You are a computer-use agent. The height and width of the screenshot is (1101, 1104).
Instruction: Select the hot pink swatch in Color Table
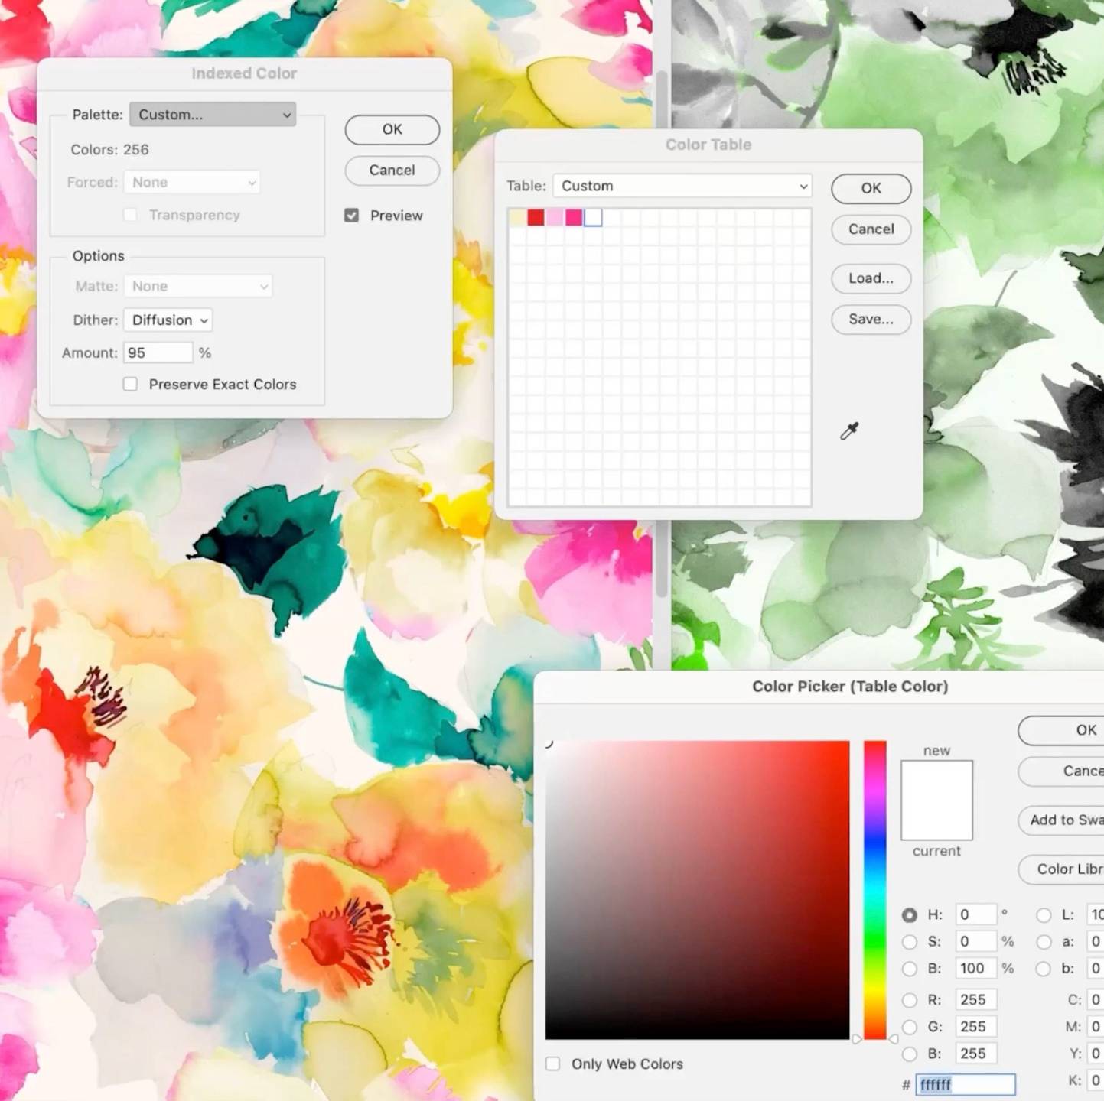[x=574, y=218]
